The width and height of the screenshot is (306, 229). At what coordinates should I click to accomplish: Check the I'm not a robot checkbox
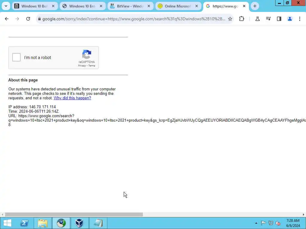(16, 58)
